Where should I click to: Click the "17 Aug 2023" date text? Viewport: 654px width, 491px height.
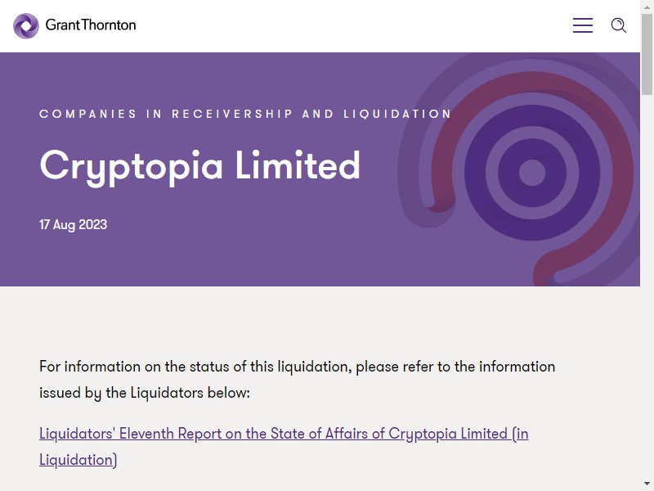(73, 224)
